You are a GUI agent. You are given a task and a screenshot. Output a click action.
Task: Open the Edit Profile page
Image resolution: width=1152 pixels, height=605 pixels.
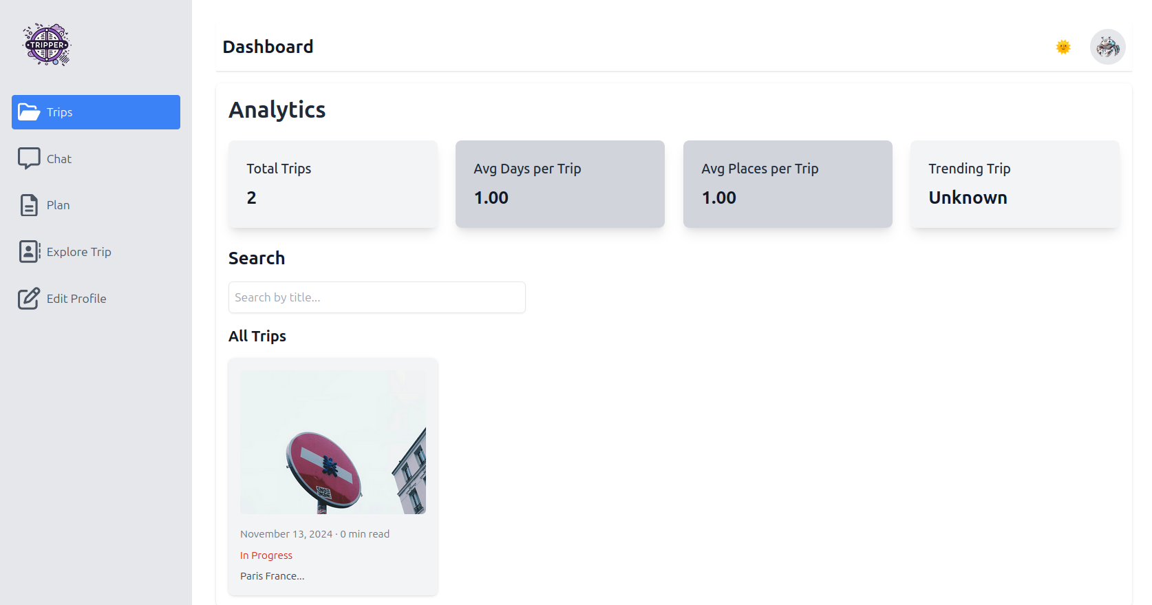pos(76,299)
